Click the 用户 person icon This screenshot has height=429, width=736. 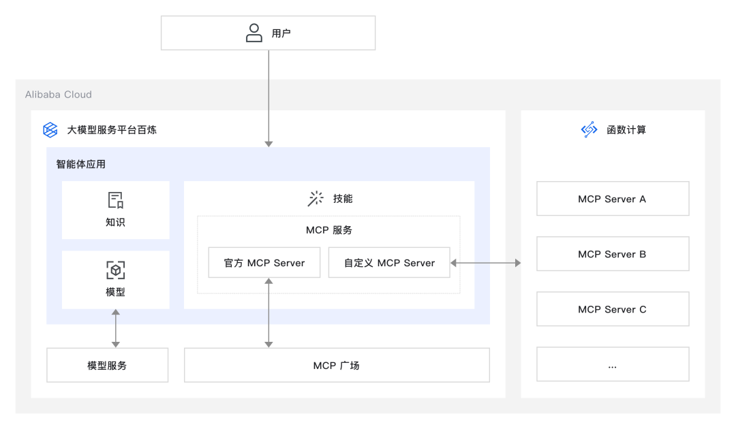coord(254,31)
